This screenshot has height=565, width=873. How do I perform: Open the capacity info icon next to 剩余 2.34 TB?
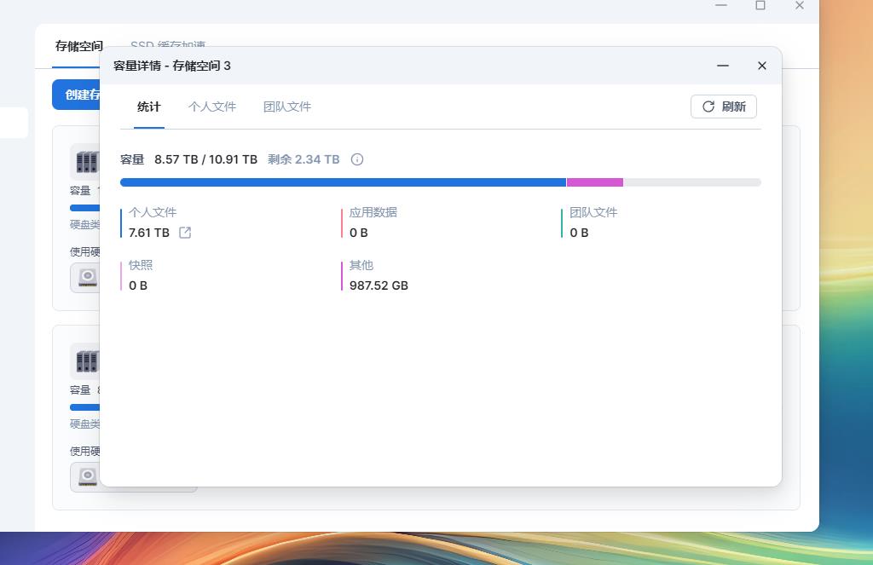pos(357,159)
